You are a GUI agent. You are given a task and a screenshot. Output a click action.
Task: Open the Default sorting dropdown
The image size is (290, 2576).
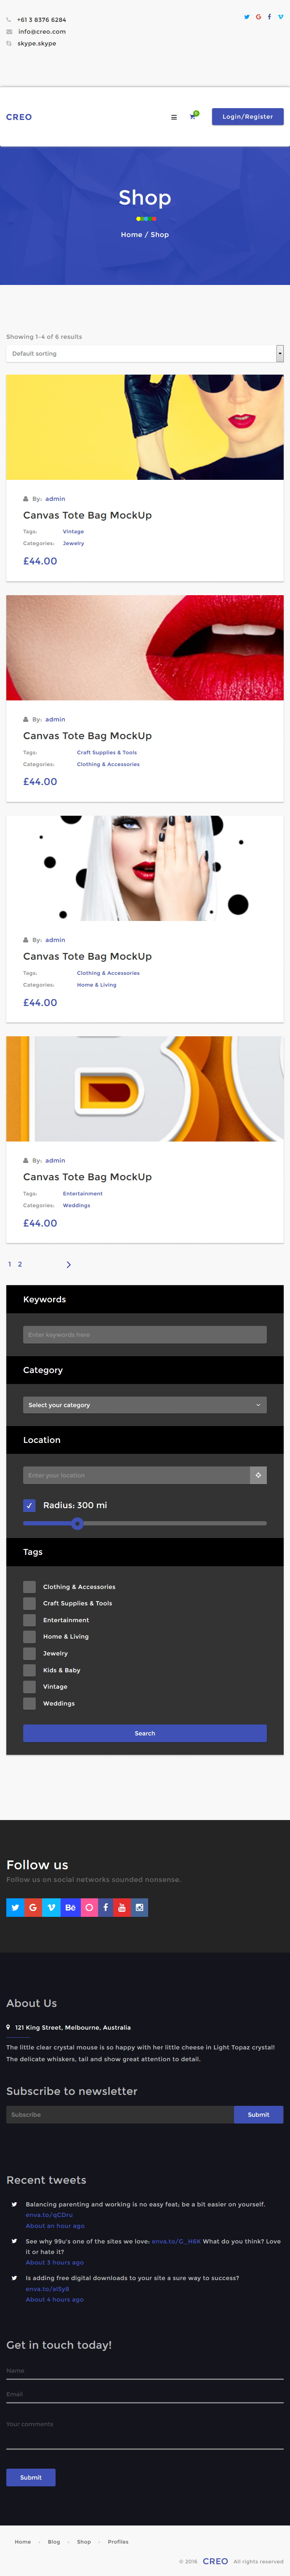click(x=145, y=353)
